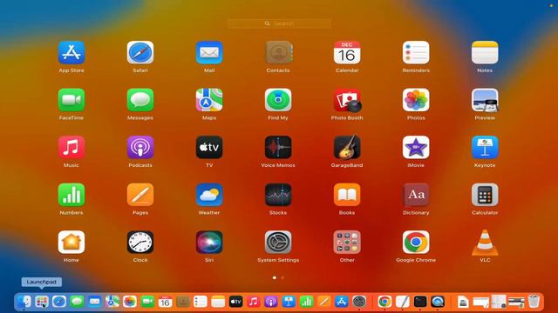Image resolution: width=558 pixels, height=313 pixels.
Task: Open Numbers in the Launchpad grid
Action: (71, 195)
